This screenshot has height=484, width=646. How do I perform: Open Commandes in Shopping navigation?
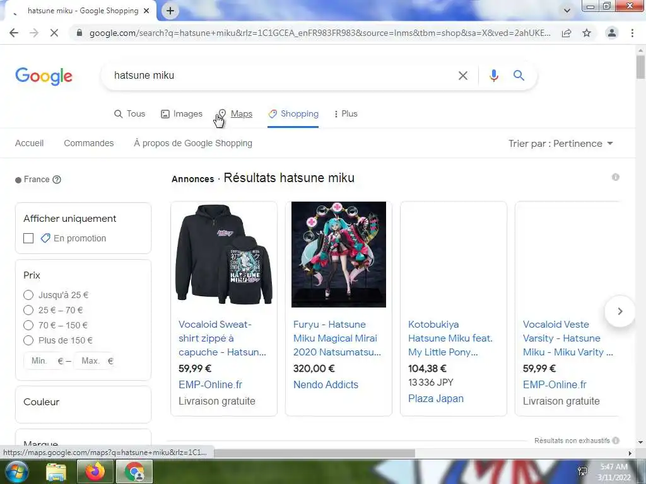point(88,143)
